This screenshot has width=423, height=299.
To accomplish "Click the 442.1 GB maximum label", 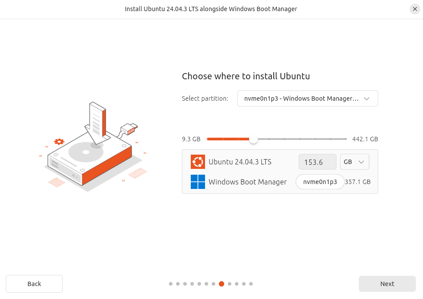I will pyautogui.click(x=365, y=139).
